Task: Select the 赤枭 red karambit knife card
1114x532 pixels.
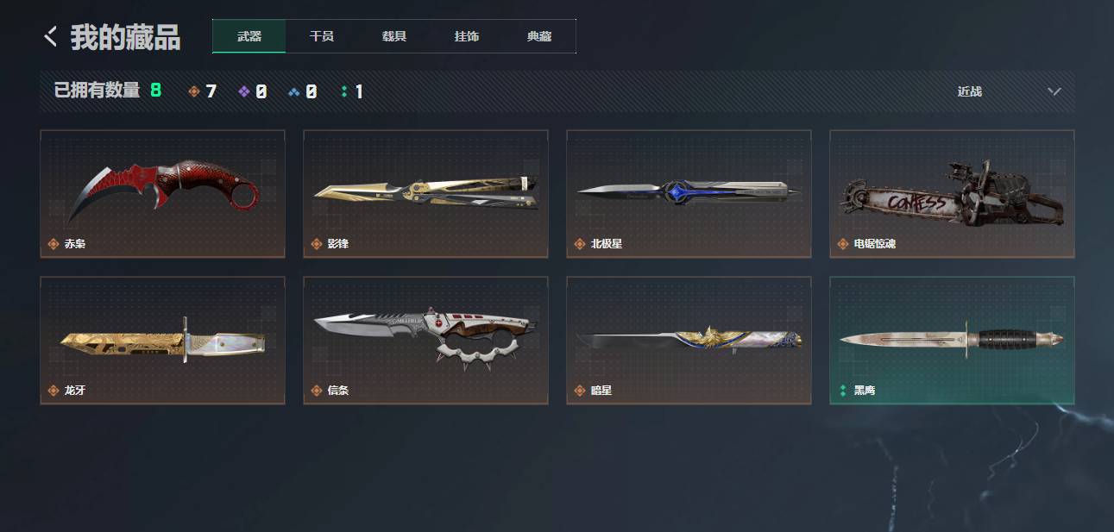Action: pos(162,193)
